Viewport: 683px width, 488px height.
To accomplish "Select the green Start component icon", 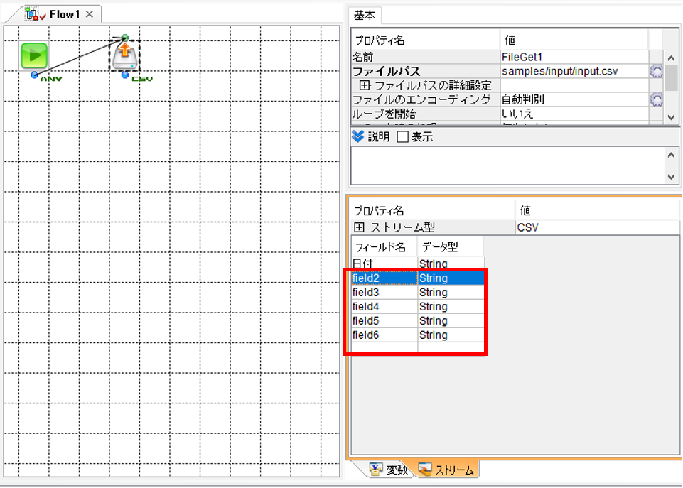I will [34, 55].
